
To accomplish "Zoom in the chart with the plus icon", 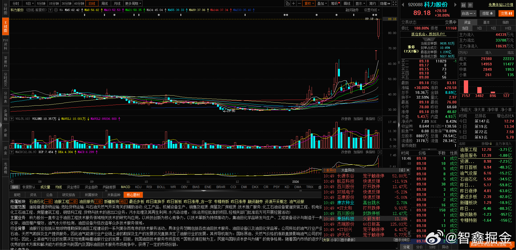I will pos(293,3).
